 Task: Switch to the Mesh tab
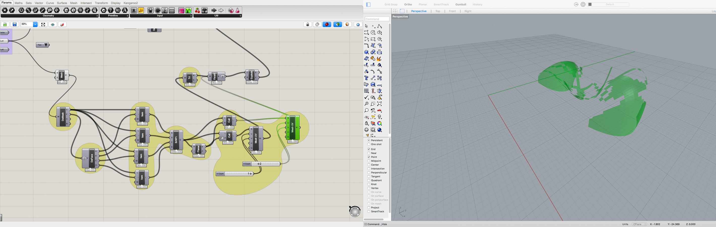coord(74,3)
